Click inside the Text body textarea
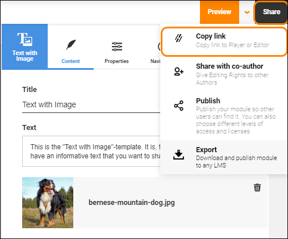 click(91, 151)
